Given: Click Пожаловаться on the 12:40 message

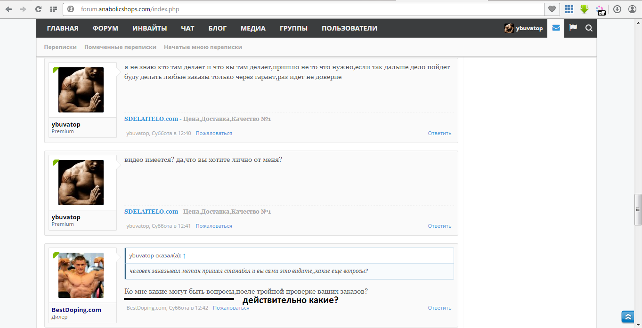Looking at the screenshot, I should [x=214, y=133].
